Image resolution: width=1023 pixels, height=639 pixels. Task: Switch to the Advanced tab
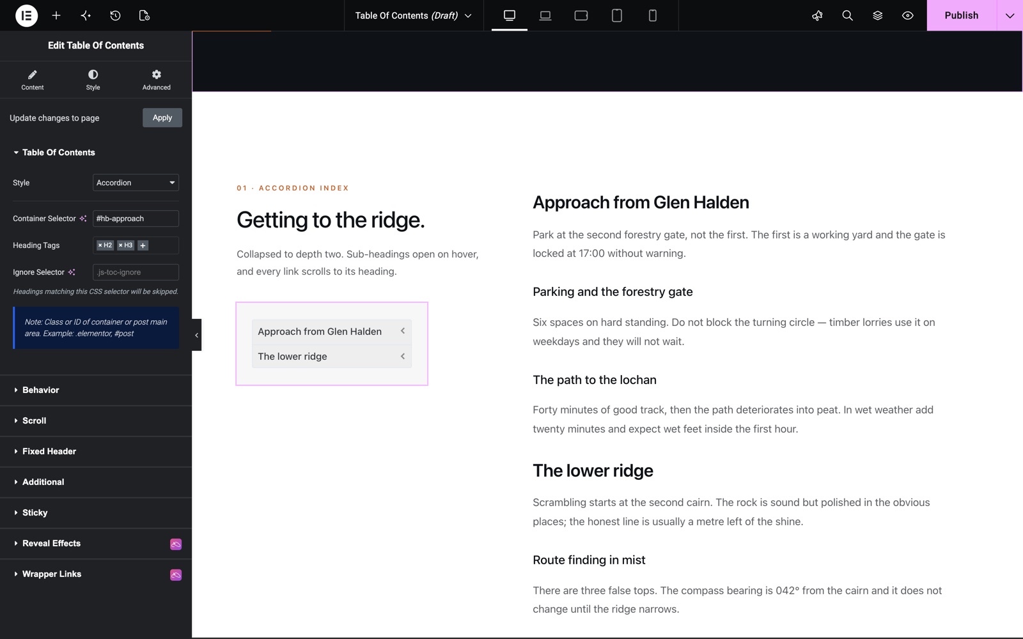coord(156,80)
